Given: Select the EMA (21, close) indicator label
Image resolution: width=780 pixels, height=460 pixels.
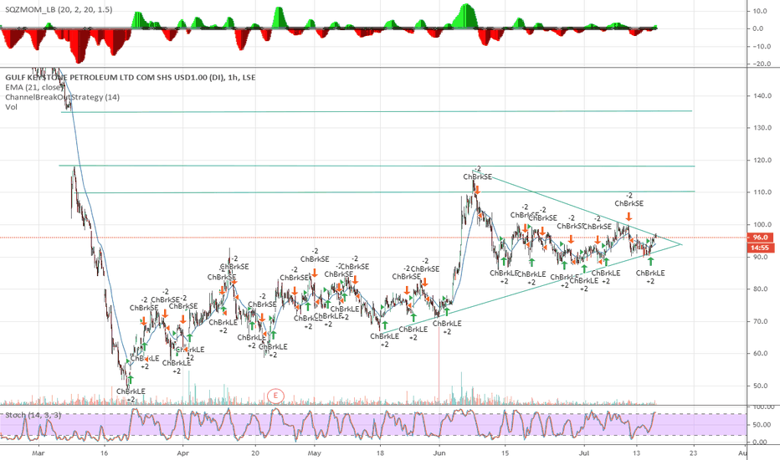Looking at the screenshot, I should pyautogui.click(x=35, y=88).
